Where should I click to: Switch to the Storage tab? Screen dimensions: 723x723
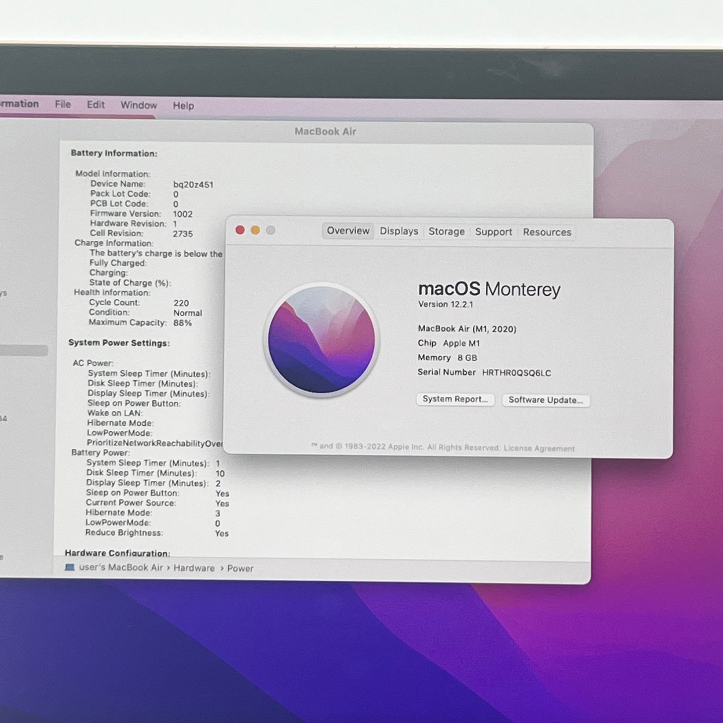pyautogui.click(x=446, y=231)
